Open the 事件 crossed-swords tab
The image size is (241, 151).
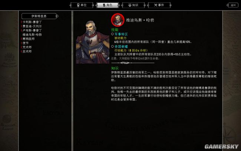[x=159, y=5]
